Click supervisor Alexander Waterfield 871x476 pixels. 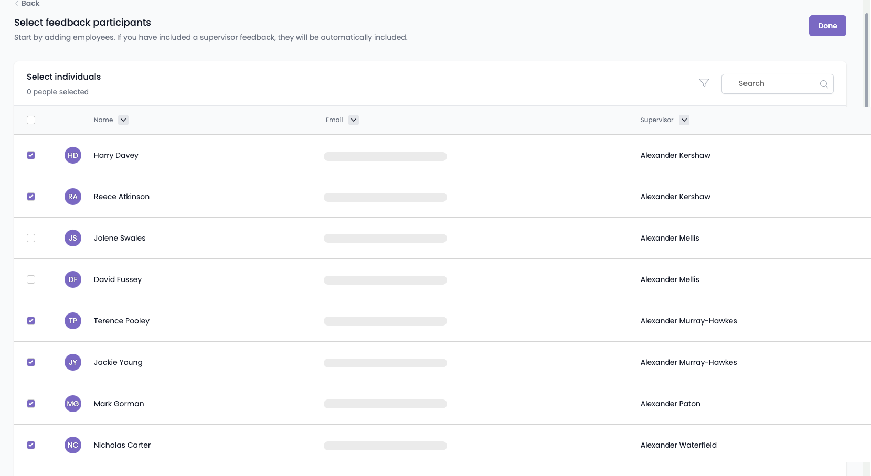coord(678,445)
